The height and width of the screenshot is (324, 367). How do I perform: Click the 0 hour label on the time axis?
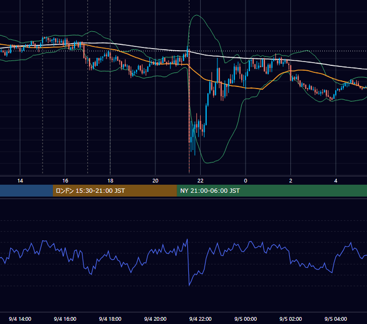point(246,181)
